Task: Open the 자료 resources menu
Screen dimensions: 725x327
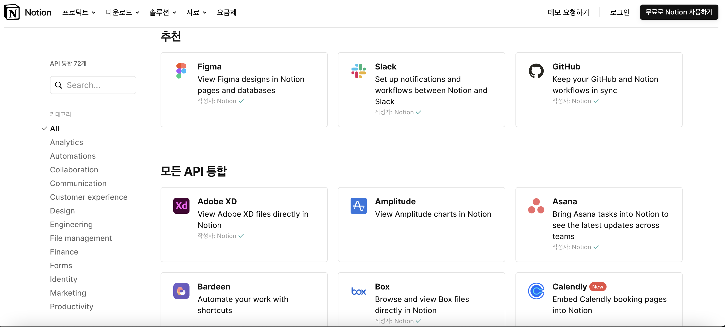Action: [x=196, y=12]
